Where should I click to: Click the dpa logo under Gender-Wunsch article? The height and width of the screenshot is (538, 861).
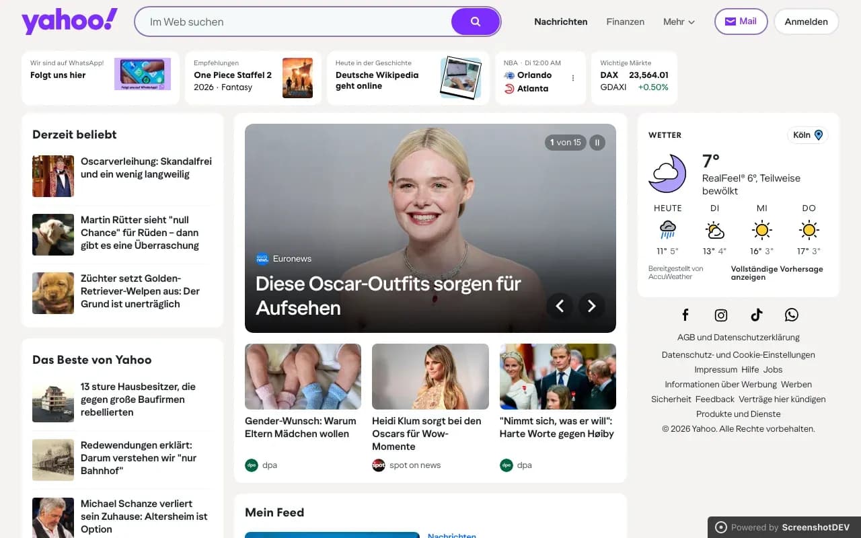pos(252,465)
